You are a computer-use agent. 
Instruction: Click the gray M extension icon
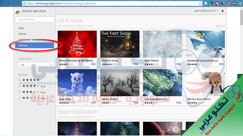coord(234,3)
